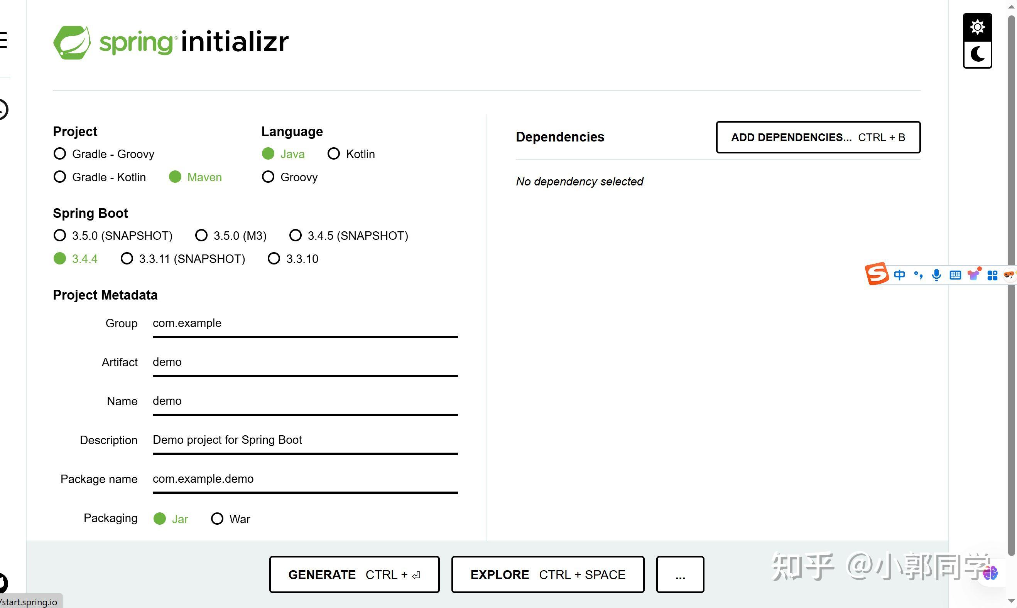Click the 'Dependencies' heading
The height and width of the screenshot is (608, 1017).
pyautogui.click(x=560, y=137)
